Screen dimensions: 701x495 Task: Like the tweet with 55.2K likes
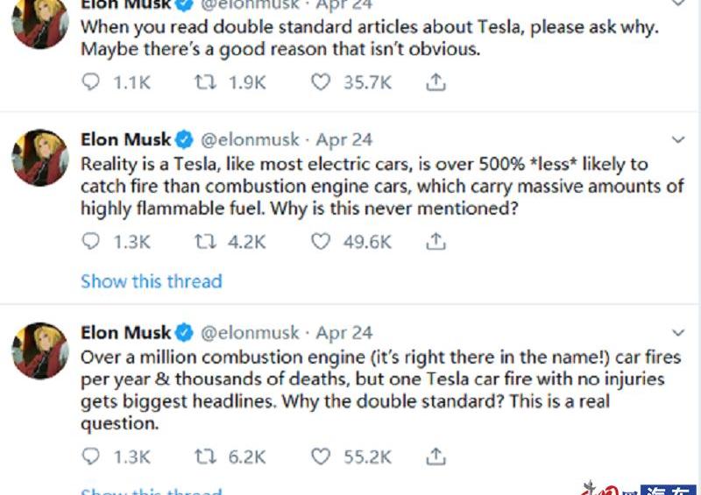coord(321,456)
